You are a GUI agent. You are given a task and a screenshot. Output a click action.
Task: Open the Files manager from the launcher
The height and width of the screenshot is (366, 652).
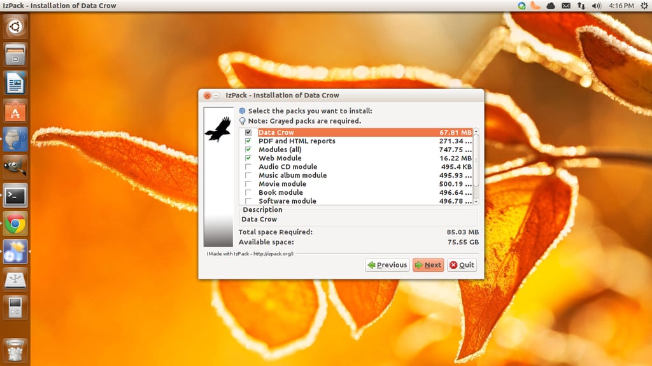15,55
